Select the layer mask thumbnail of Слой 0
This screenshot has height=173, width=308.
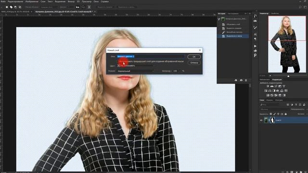coord(272,120)
